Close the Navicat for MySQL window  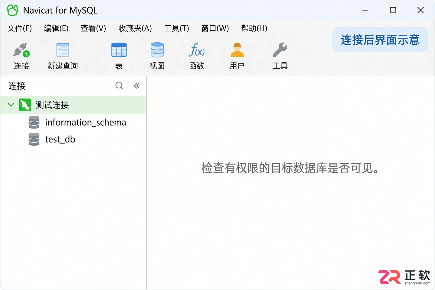click(x=420, y=10)
